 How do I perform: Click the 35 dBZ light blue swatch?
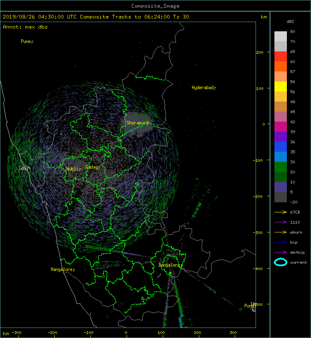pyautogui.click(x=280, y=157)
